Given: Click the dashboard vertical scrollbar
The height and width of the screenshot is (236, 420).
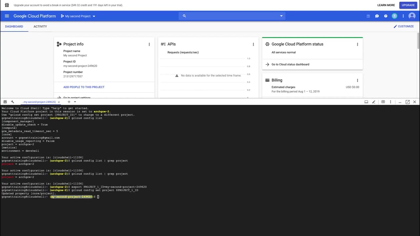Looking at the screenshot, I should point(418,41).
